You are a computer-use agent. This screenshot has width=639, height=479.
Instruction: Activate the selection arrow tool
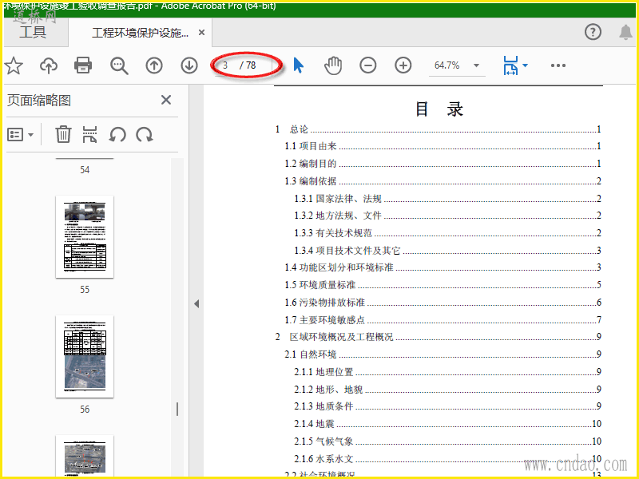(299, 65)
